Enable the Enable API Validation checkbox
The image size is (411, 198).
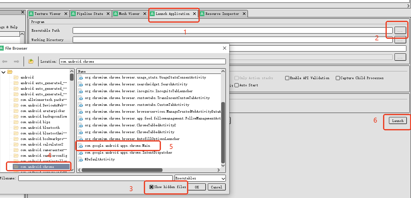click(x=287, y=78)
